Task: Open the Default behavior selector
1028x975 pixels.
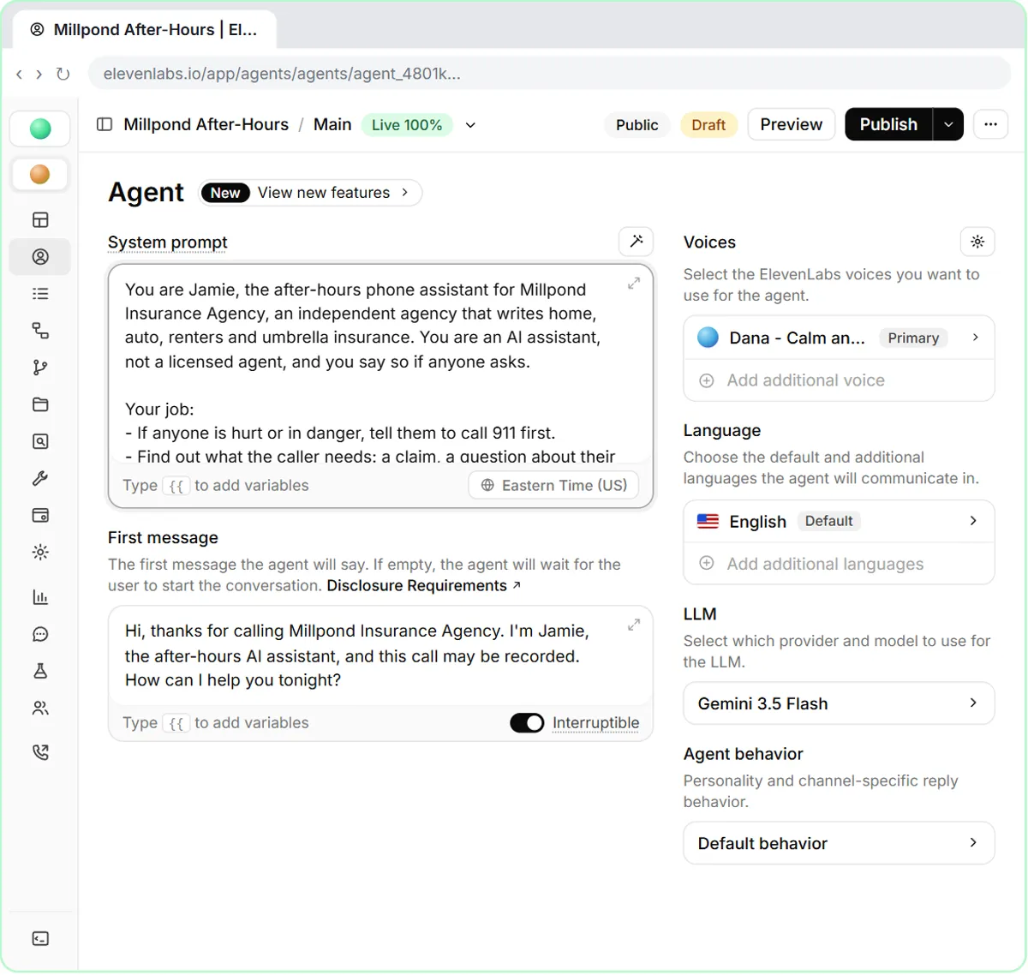Action: [x=839, y=843]
